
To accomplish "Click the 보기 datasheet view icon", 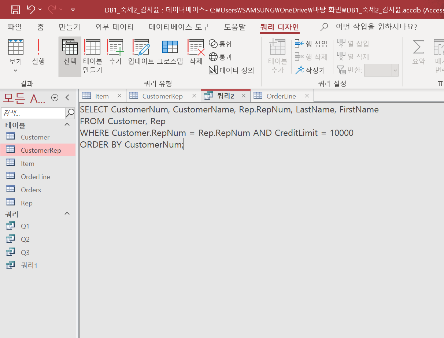I will (x=16, y=47).
